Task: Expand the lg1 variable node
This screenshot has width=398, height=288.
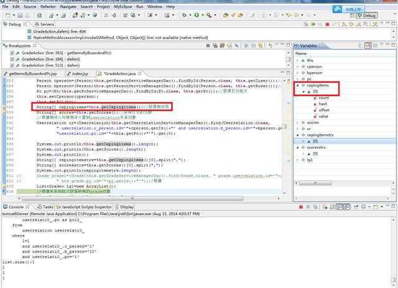Action: point(298,160)
